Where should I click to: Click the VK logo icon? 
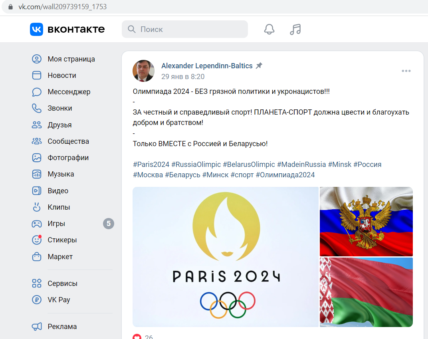[x=37, y=29]
